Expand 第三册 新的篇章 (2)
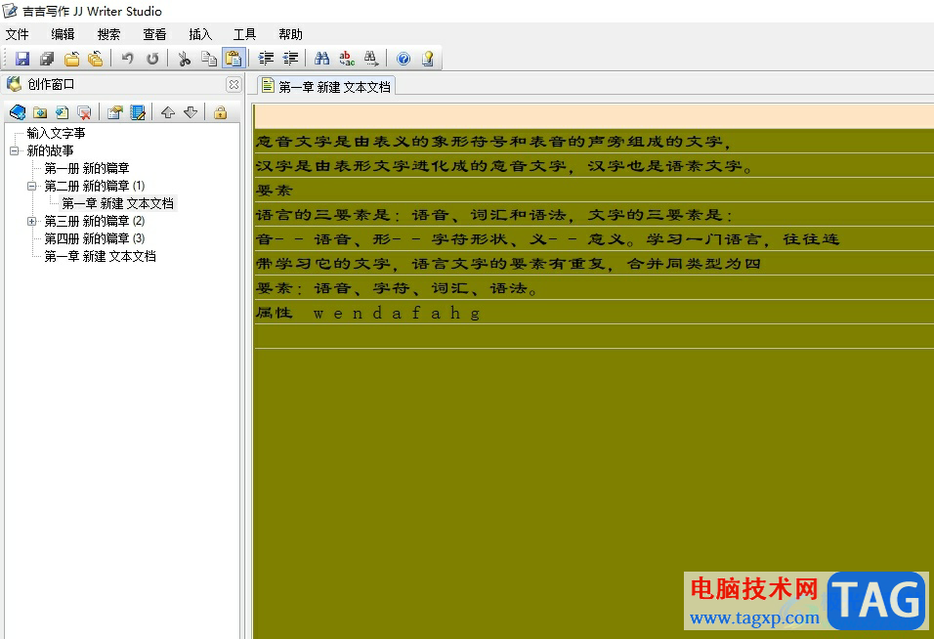Screen dimensions: 934x639 click(x=32, y=221)
